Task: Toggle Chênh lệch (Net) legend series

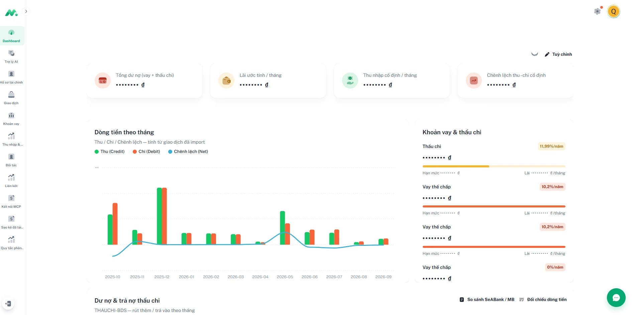Action: pos(188,151)
